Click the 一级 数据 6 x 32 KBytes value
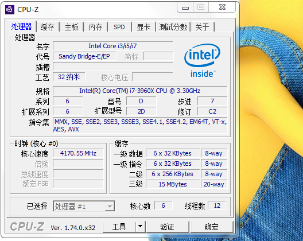This screenshot has width=303, height=241. [173, 153]
